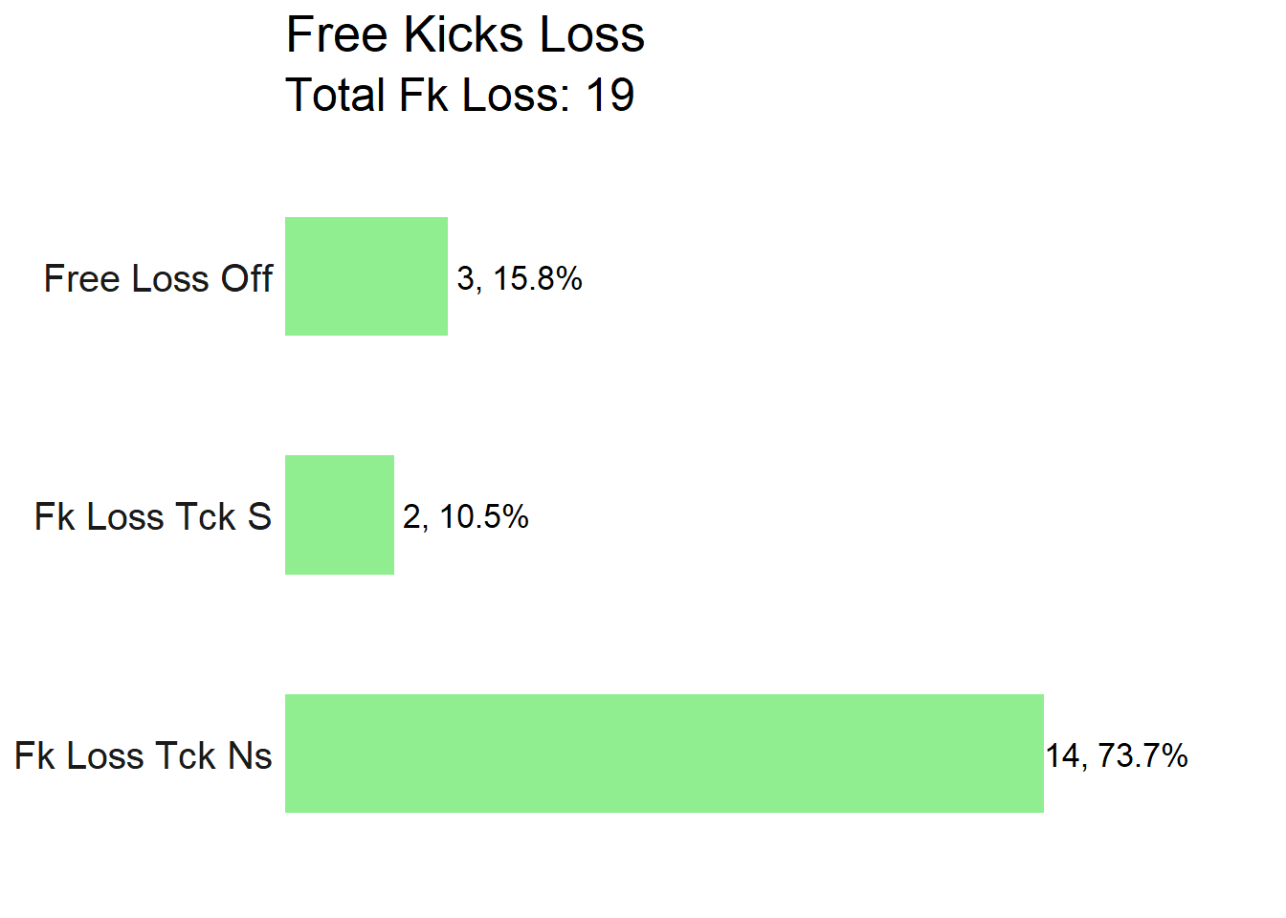
Task: Click the Fk Loss Tck S axis label
Action: click(x=153, y=517)
